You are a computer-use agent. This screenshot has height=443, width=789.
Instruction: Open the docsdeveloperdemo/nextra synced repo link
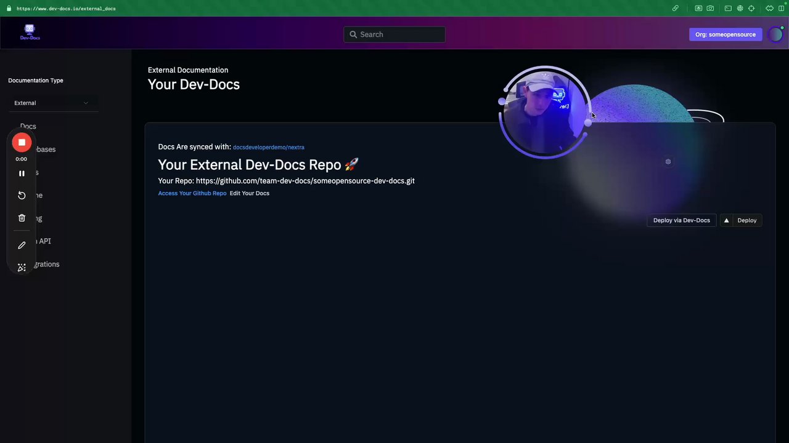269,147
